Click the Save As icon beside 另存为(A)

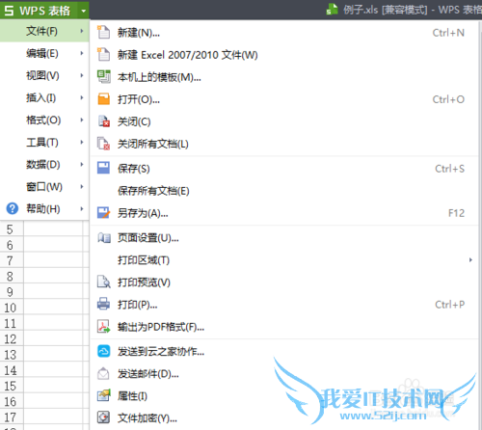tap(103, 212)
